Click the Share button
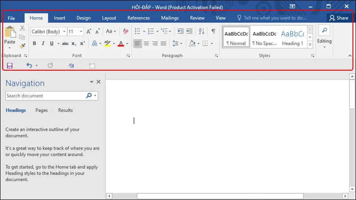Viewport: 356px width, 200px height. [338, 18]
